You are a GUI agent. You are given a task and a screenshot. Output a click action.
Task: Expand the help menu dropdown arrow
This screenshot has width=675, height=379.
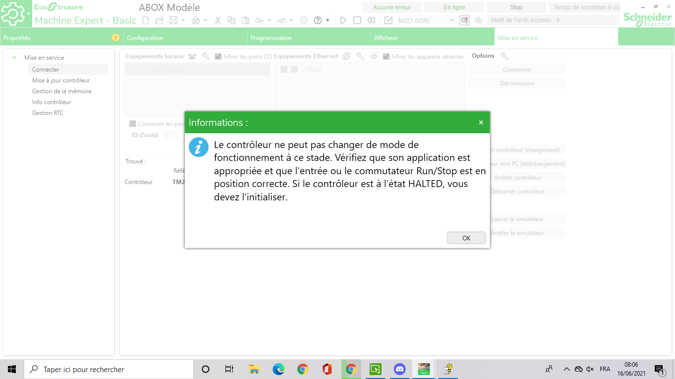point(328,20)
